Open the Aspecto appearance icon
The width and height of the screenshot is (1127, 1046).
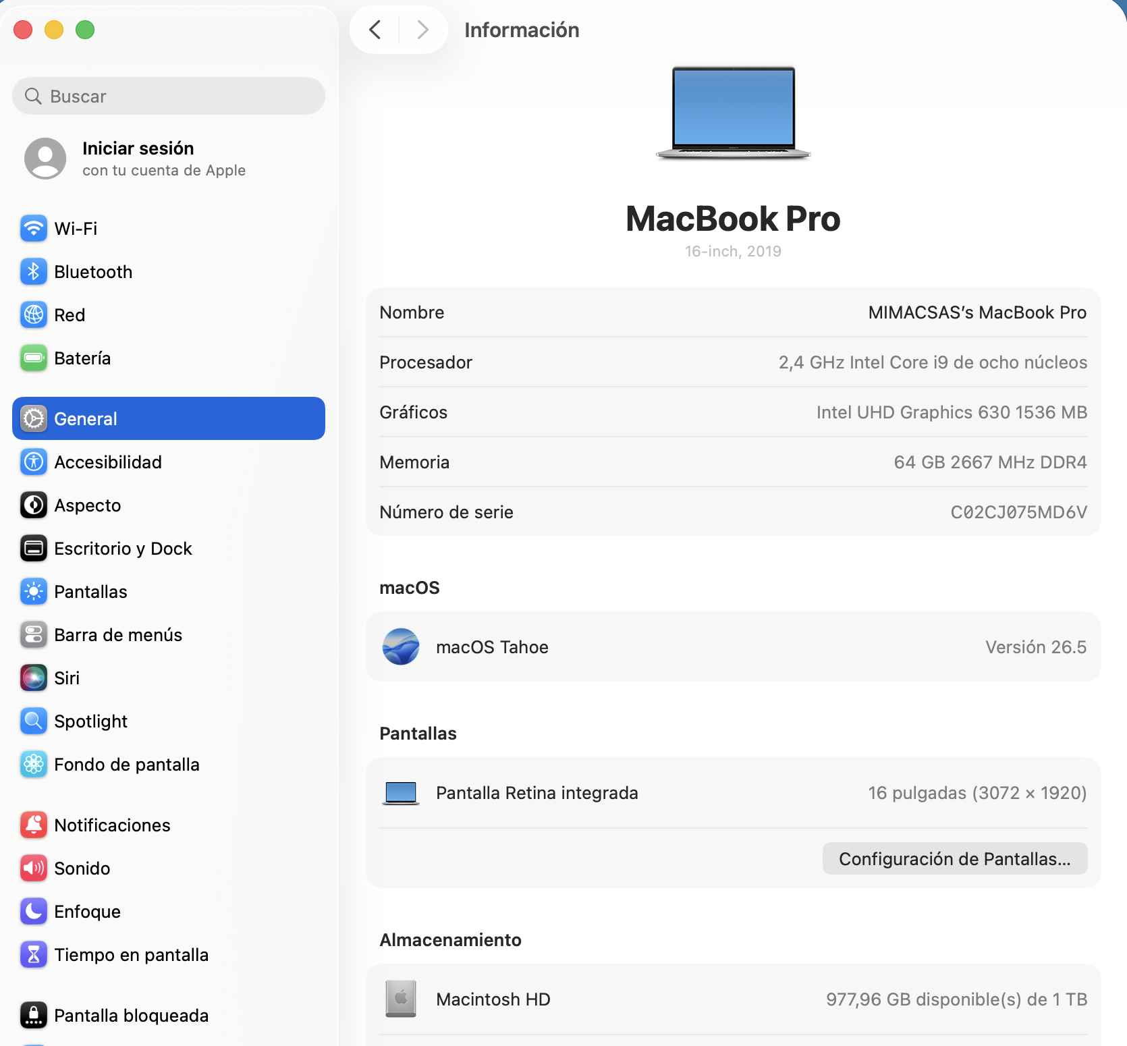(x=34, y=505)
